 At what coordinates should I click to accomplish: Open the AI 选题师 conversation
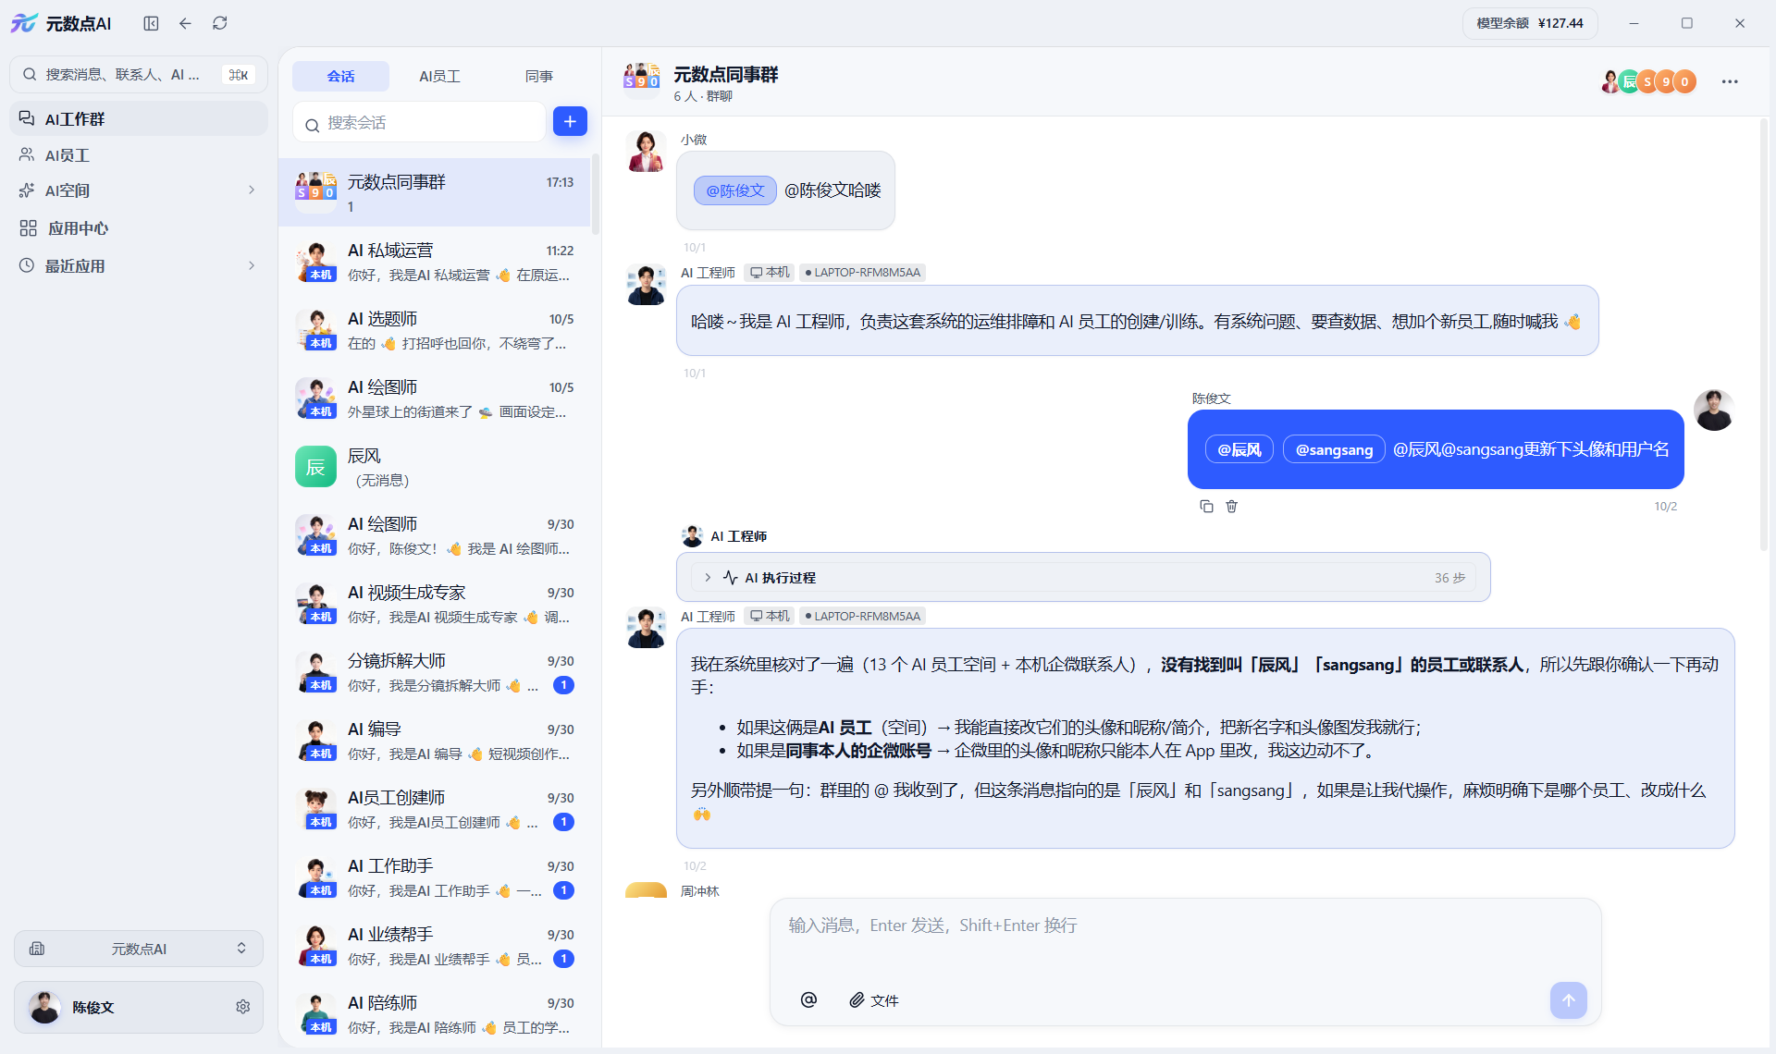pyautogui.click(x=435, y=331)
